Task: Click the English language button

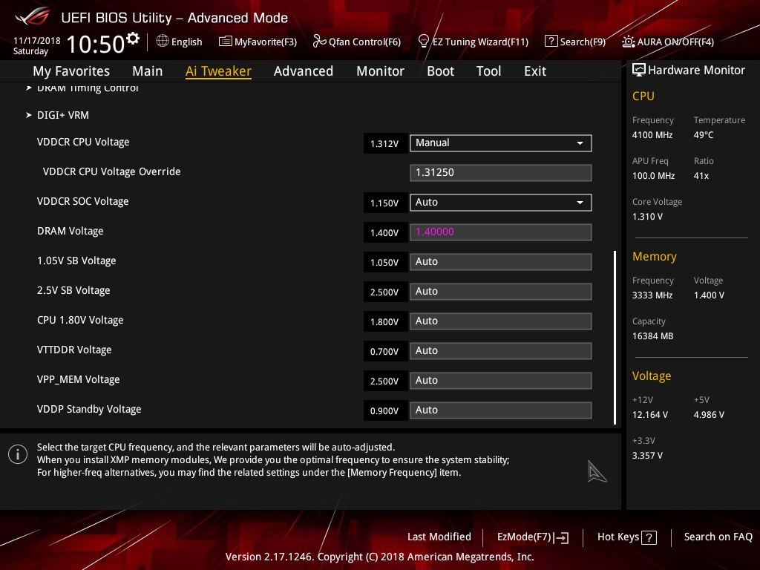Action: 180,42
